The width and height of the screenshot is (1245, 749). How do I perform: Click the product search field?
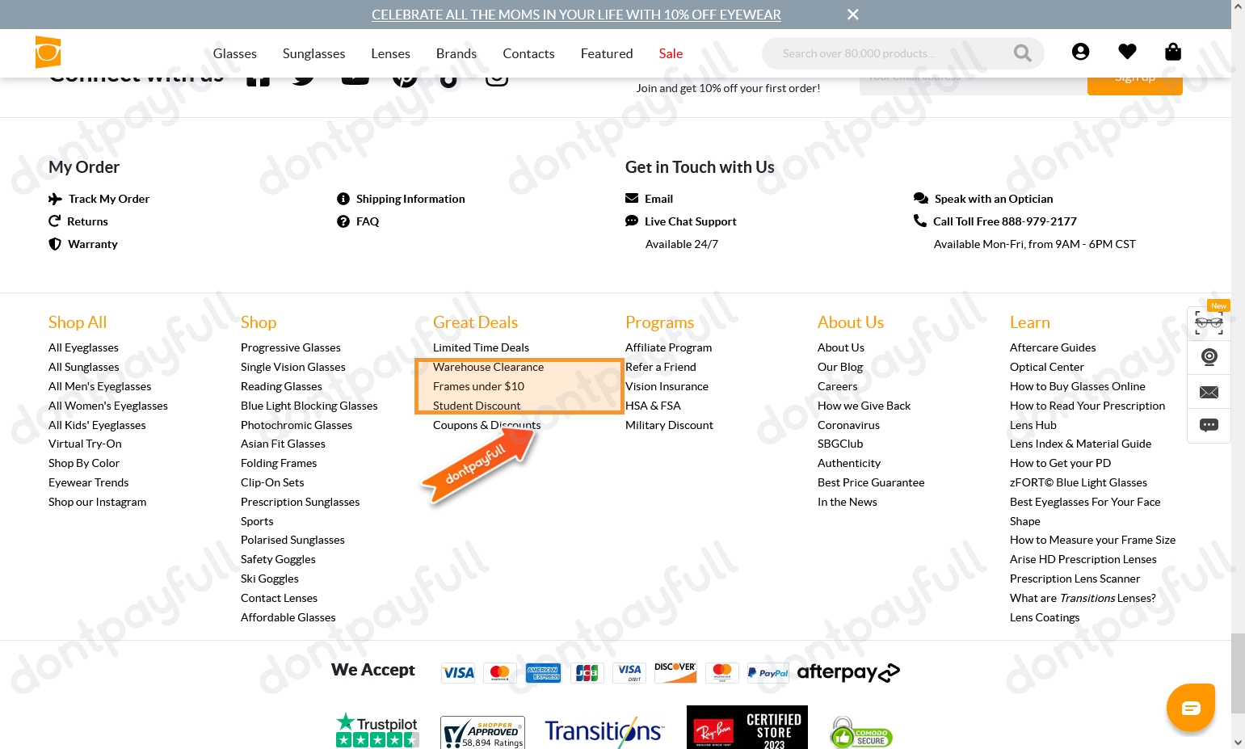pyautogui.click(x=889, y=53)
